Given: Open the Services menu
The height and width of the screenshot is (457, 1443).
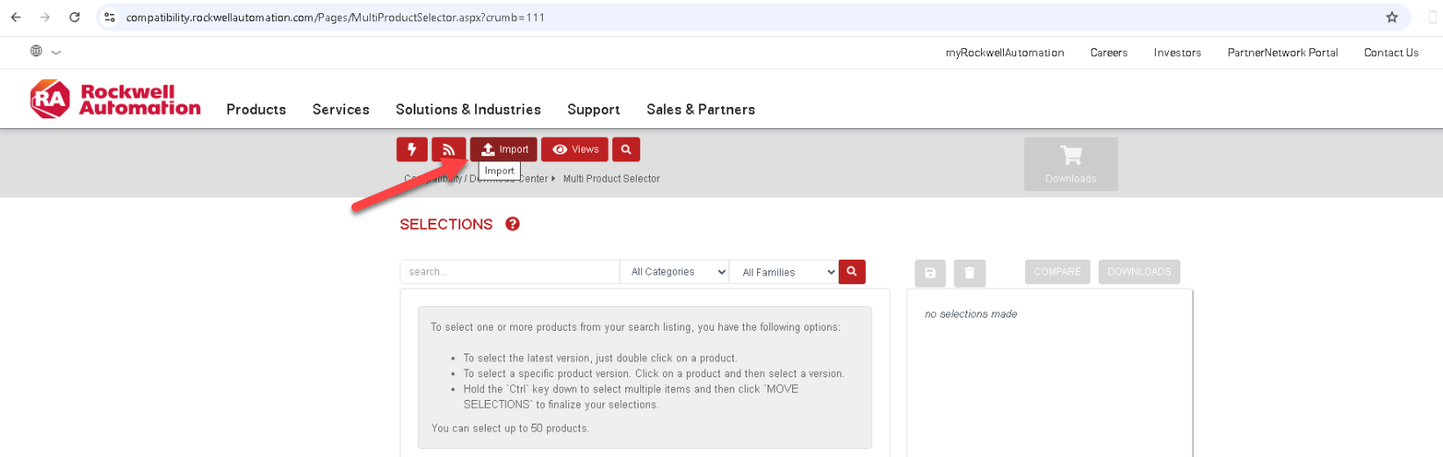Looking at the screenshot, I should [341, 110].
